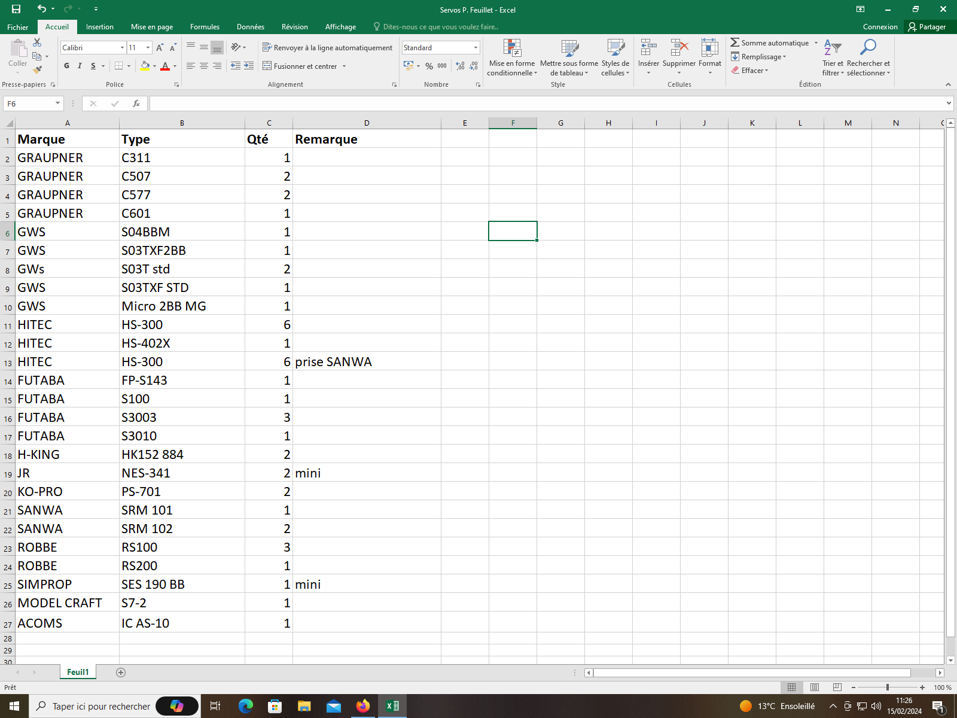Screen dimensions: 957x718
Task: Click the Insérer cells button
Action: (x=648, y=57)
